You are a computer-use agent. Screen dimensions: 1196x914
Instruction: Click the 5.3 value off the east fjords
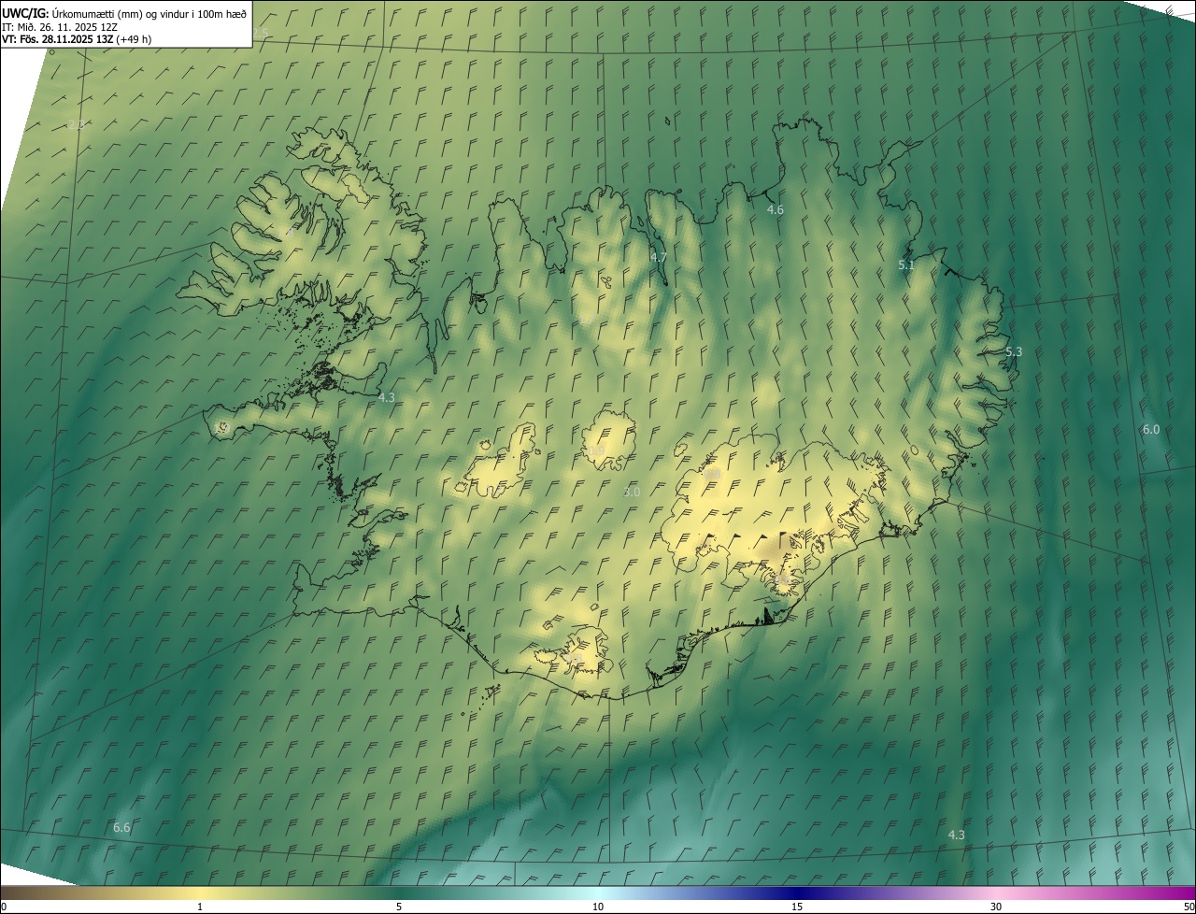coord(1014,352)
